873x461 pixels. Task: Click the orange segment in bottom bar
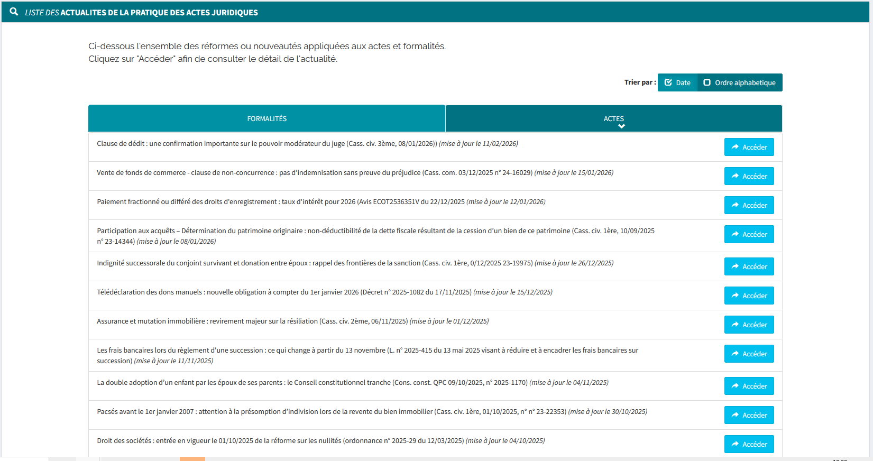tap(192, 459)
